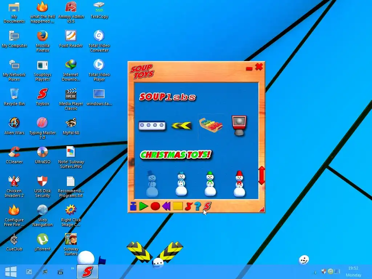Click the Soup Toys logo in window header
This screenshot has width=372, height=279.
[x=142, y=72]
